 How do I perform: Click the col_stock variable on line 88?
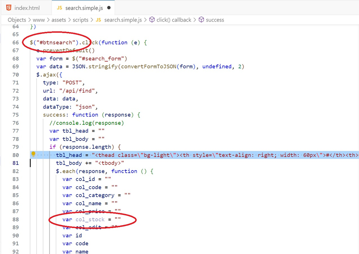pos(90,220)
